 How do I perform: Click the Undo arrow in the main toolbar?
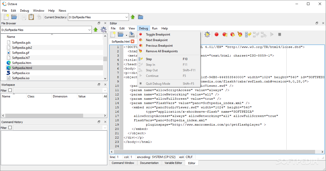[39, 17]
